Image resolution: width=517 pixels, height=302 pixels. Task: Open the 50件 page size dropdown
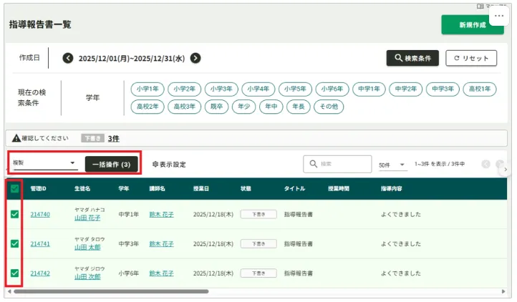click(392, 165)
